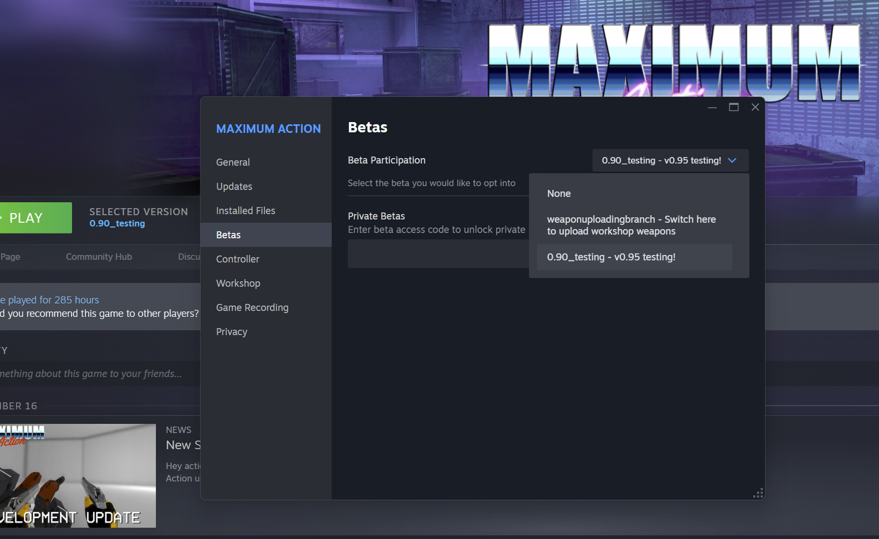Choose the weaponuploadingbranch beta option
The width and height of the screenshot is (879, 539).
pyautogui.click(x=634, y=225)
